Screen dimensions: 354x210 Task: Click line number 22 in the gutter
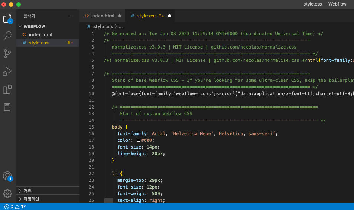tap(92, 174)
